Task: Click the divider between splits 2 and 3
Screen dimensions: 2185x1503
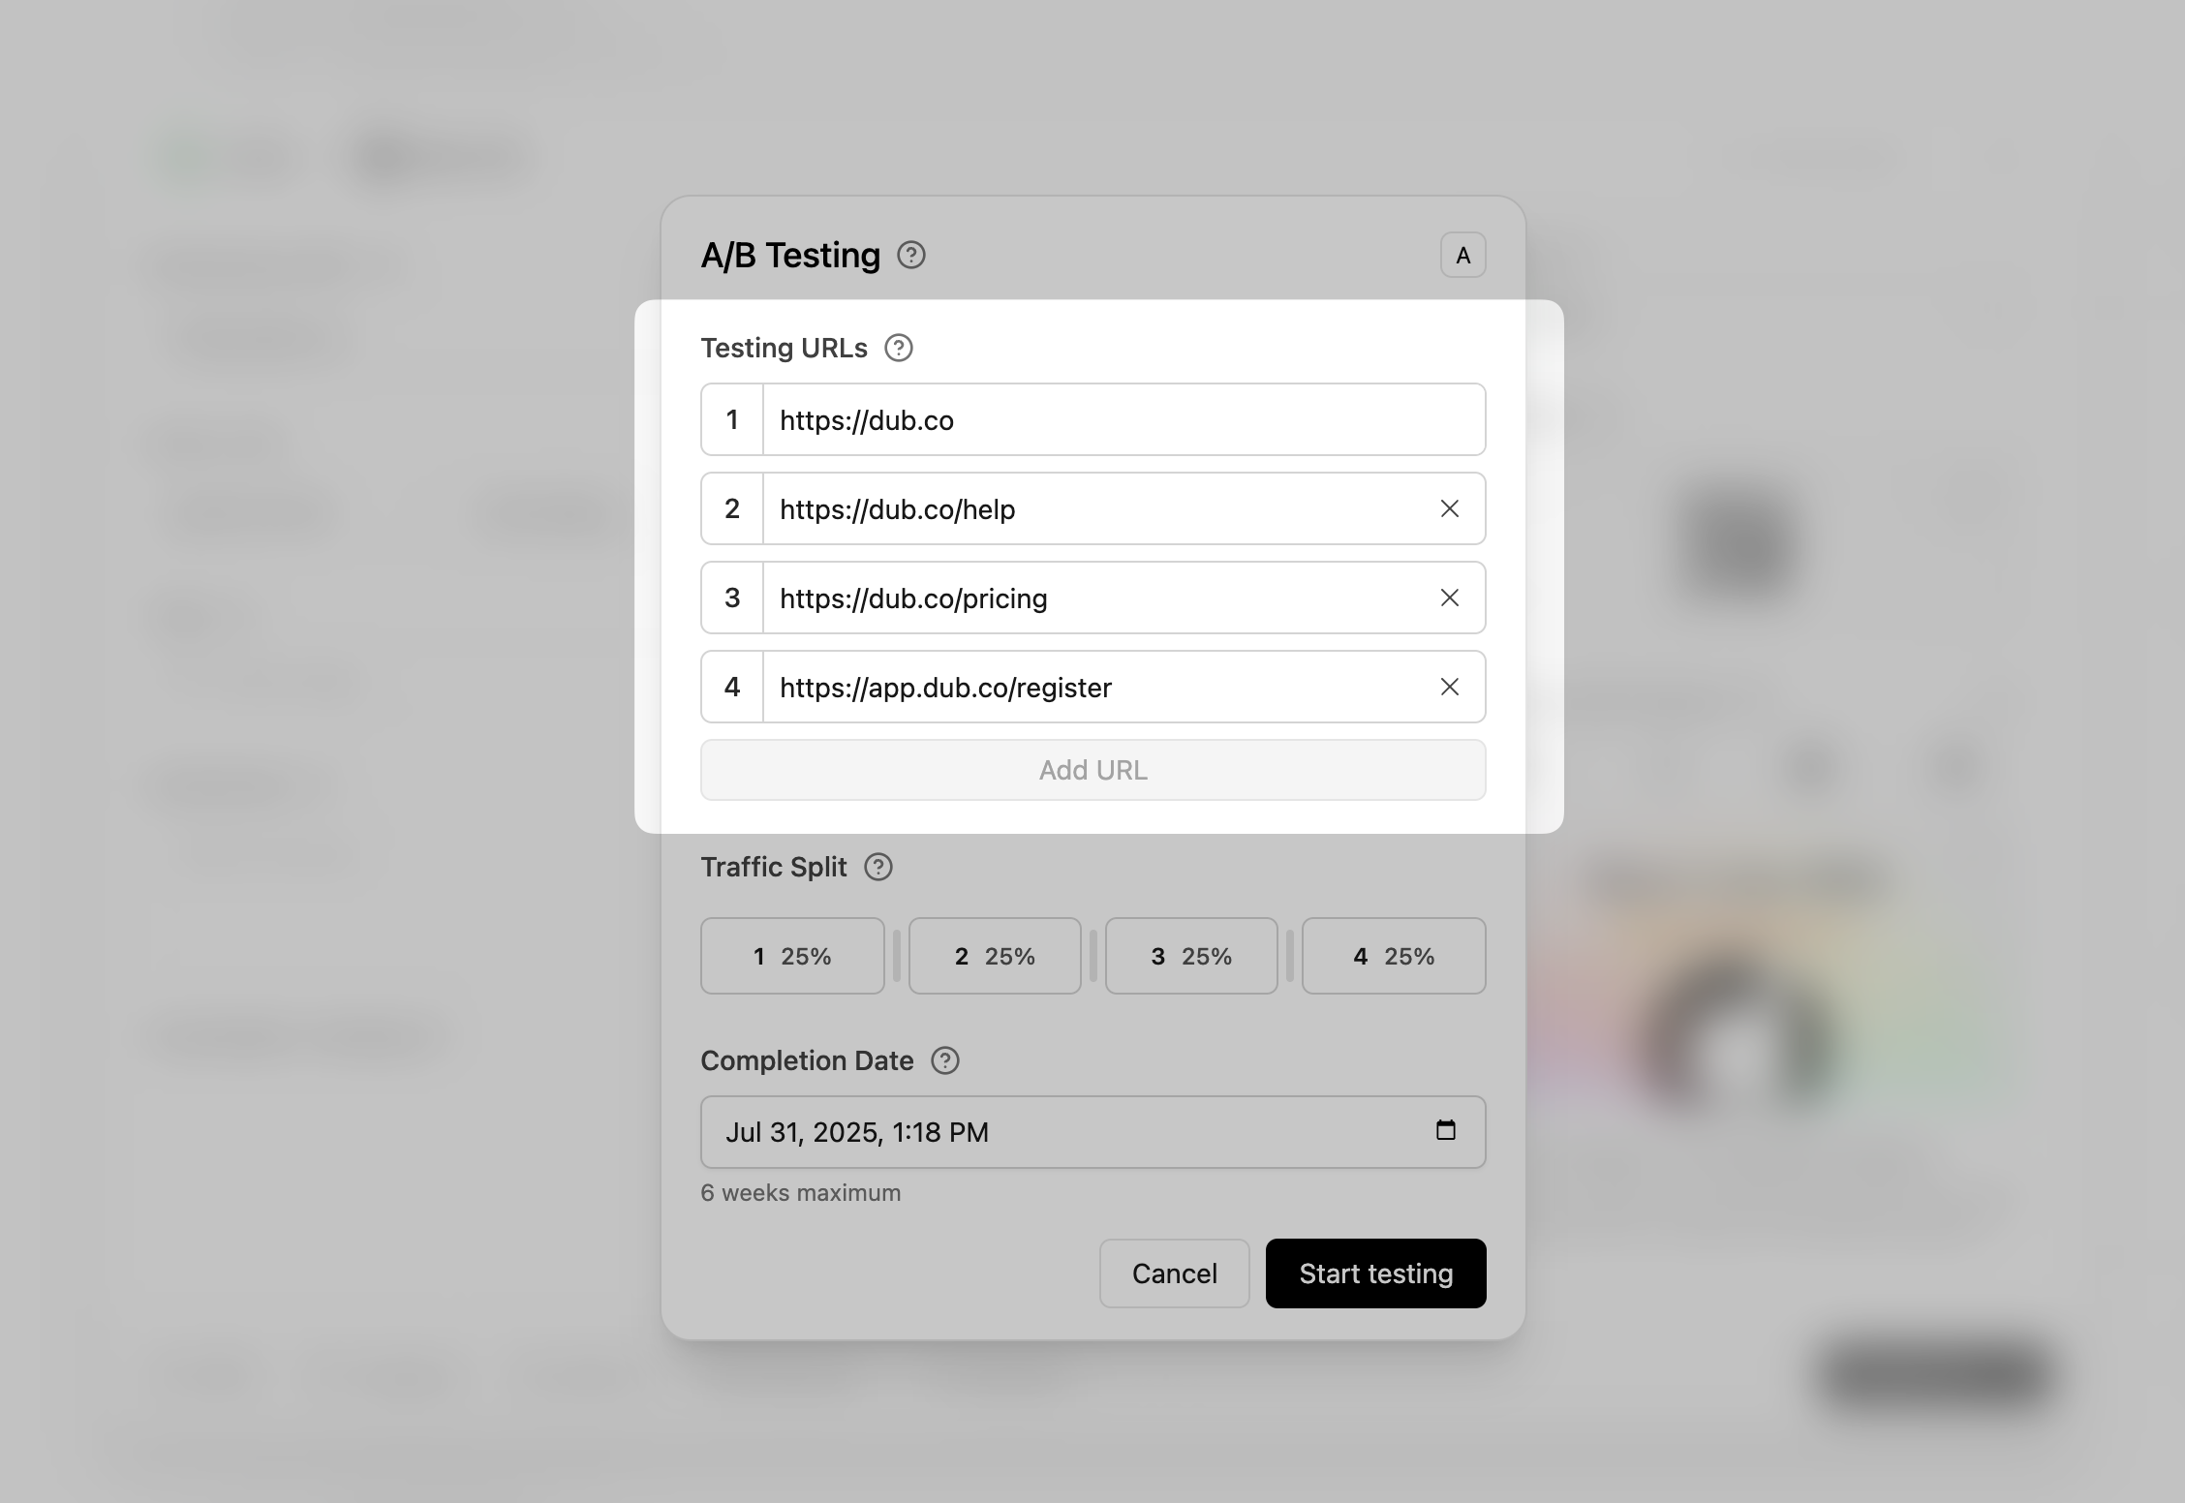Action: click(x=1093, y=956)
